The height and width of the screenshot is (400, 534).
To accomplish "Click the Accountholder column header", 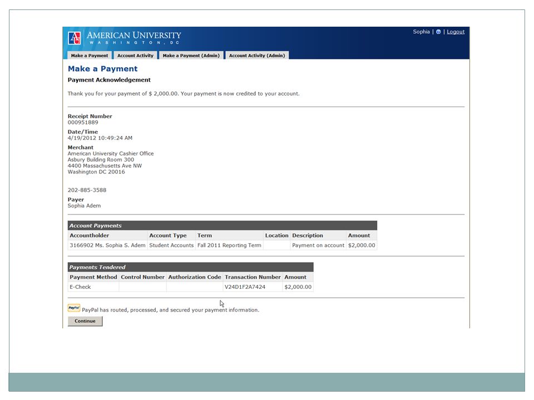I will click(107, 236).
